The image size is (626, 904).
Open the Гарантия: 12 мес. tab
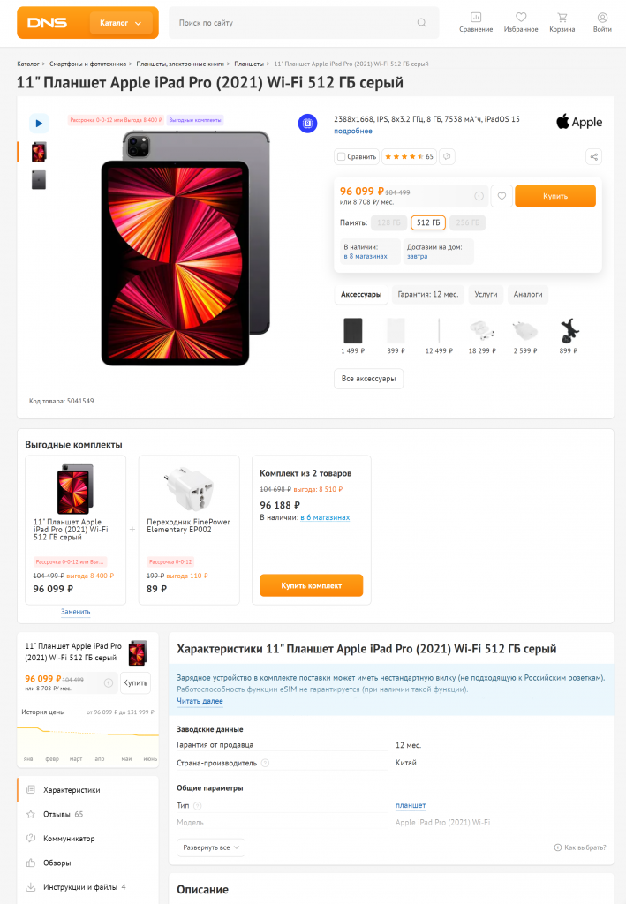point(428,294)
